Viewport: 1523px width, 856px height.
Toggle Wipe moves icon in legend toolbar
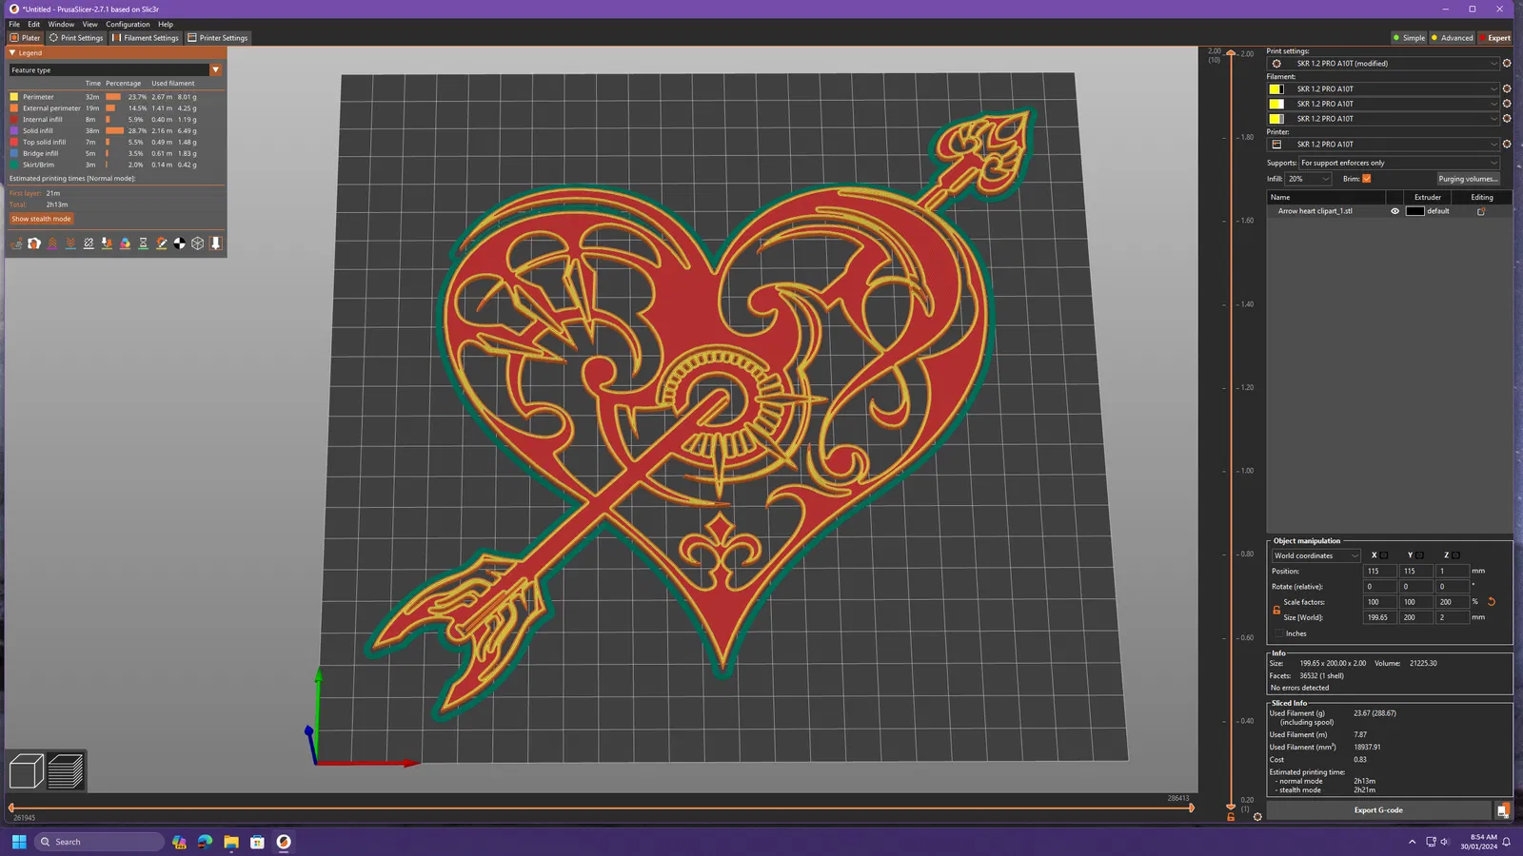34,243
